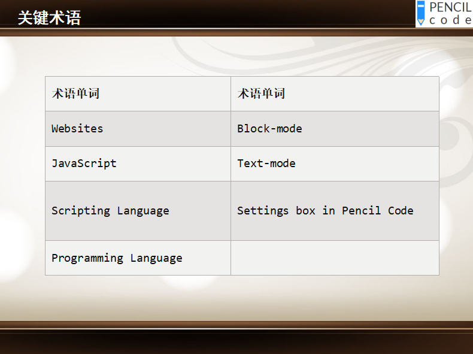This screenshot has width=473, height=354.
Task: Click the Pencil Code logo
Action: click(444, 14)
